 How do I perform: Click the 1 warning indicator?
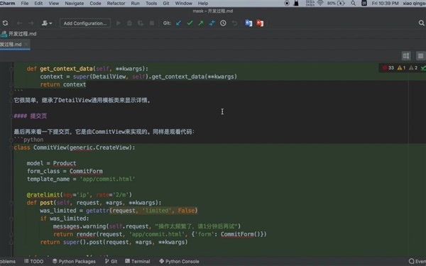[x=401, y=68]
